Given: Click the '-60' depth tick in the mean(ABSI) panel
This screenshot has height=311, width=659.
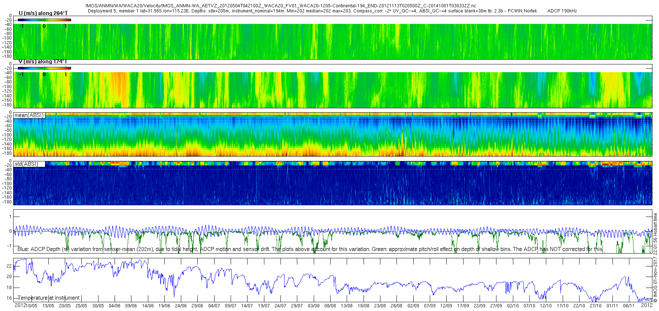Looking at the screenshot, I should (x=8, y=126).
